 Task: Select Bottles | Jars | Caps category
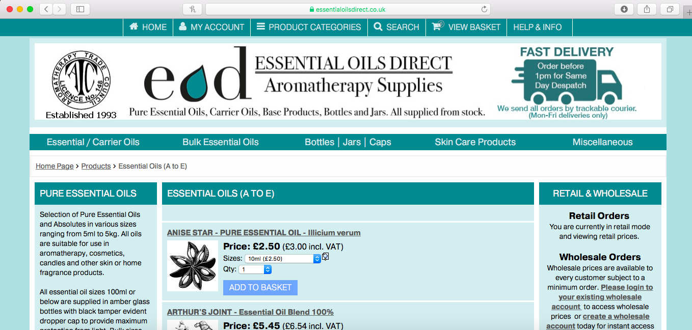348,142
